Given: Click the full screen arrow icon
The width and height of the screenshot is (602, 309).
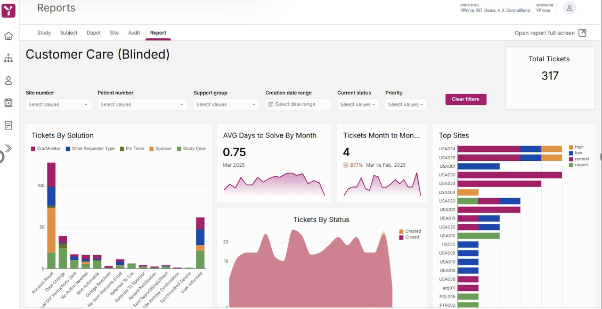Looking at the screenshot, I should (x=582, y=32).
